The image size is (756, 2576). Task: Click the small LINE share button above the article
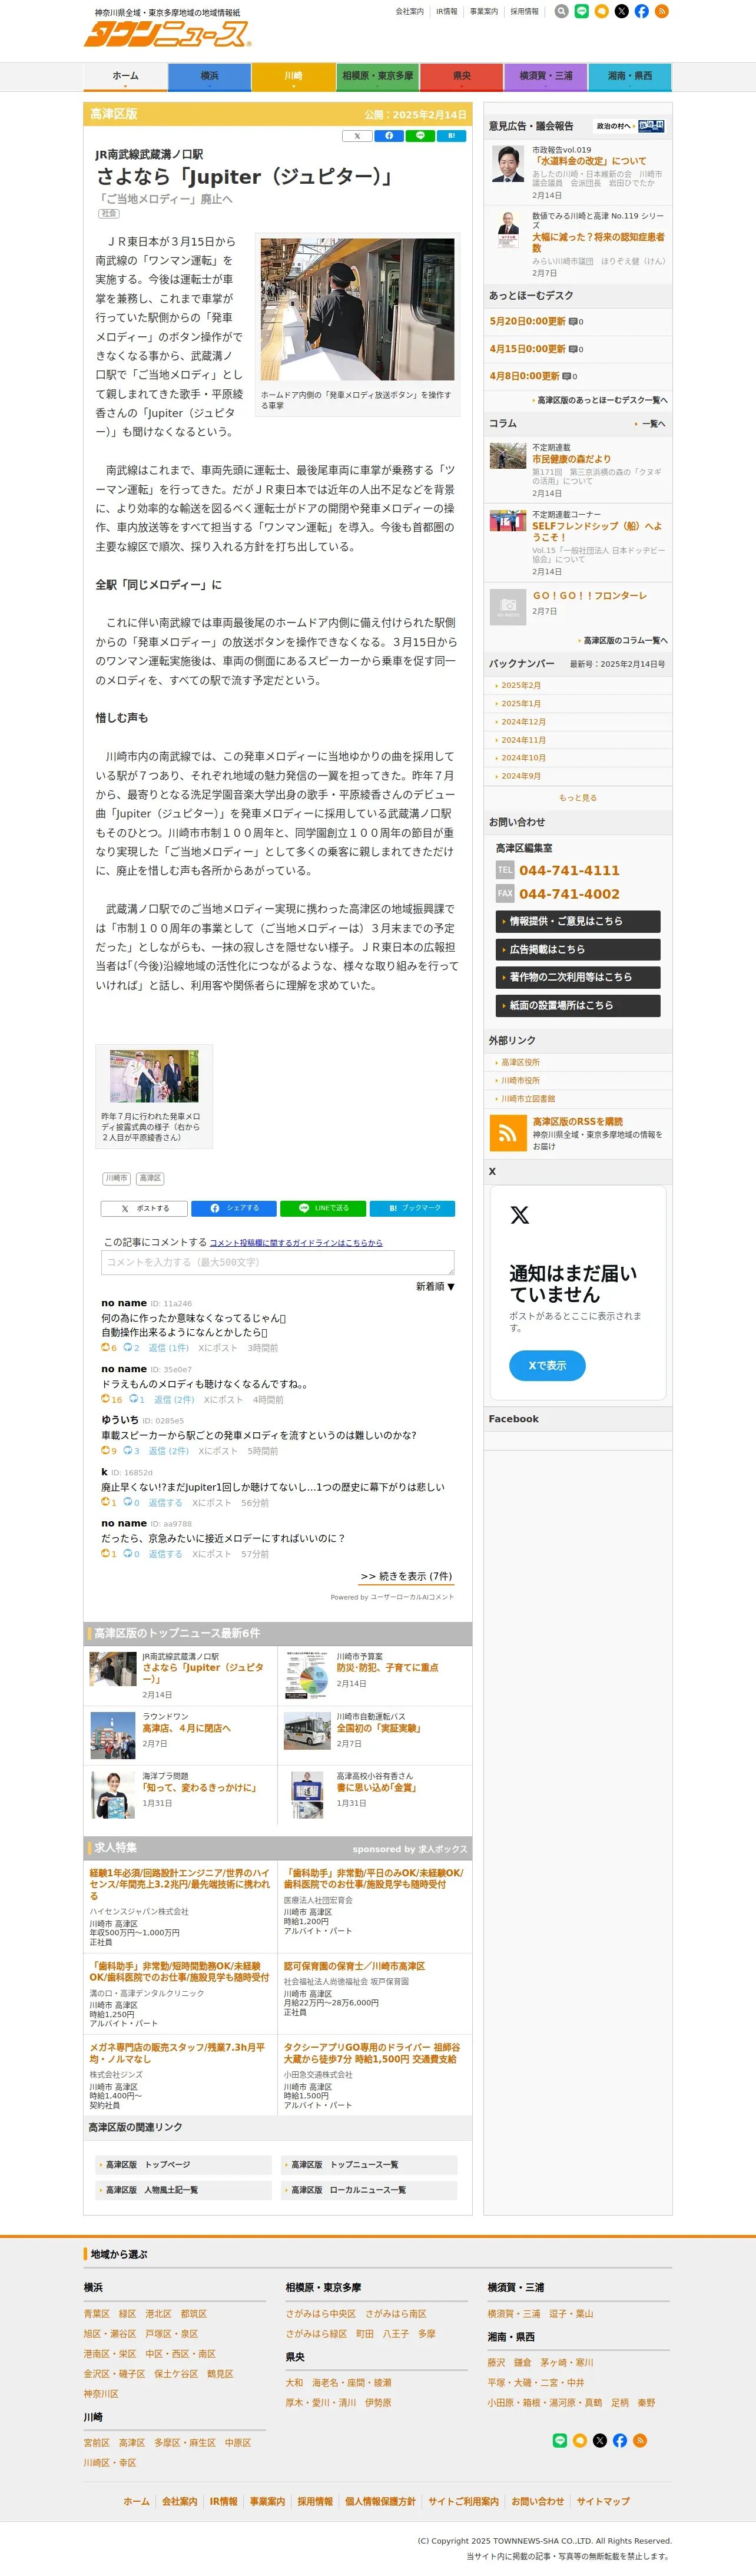coord(420,136)
